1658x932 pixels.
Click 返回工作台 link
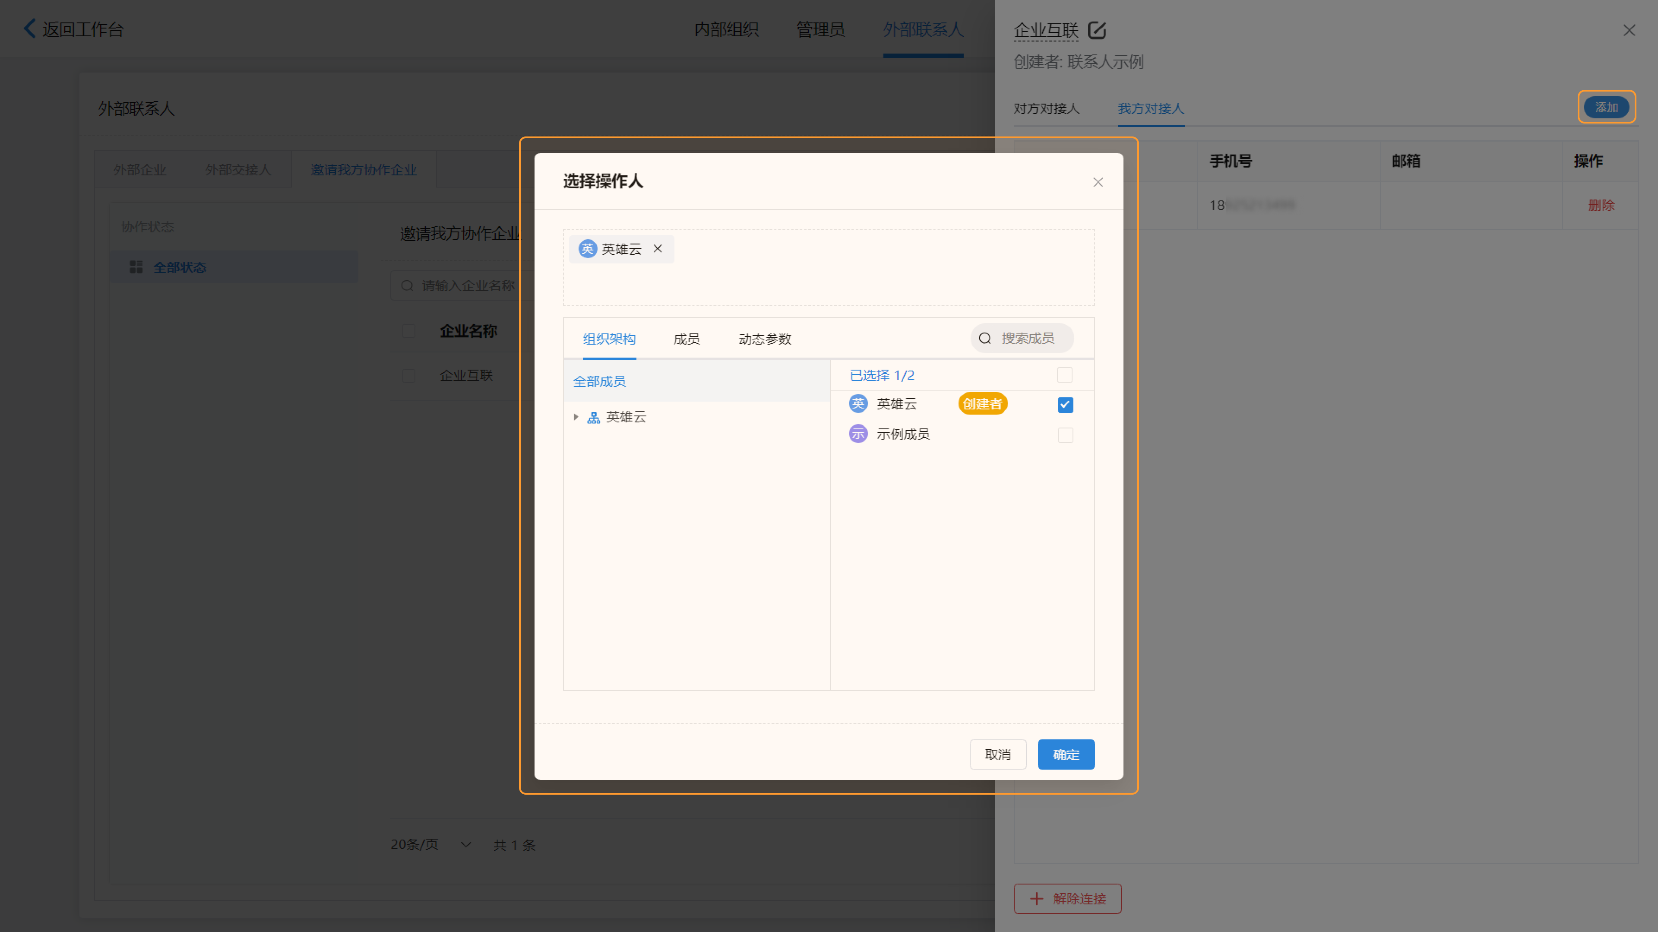83,29
